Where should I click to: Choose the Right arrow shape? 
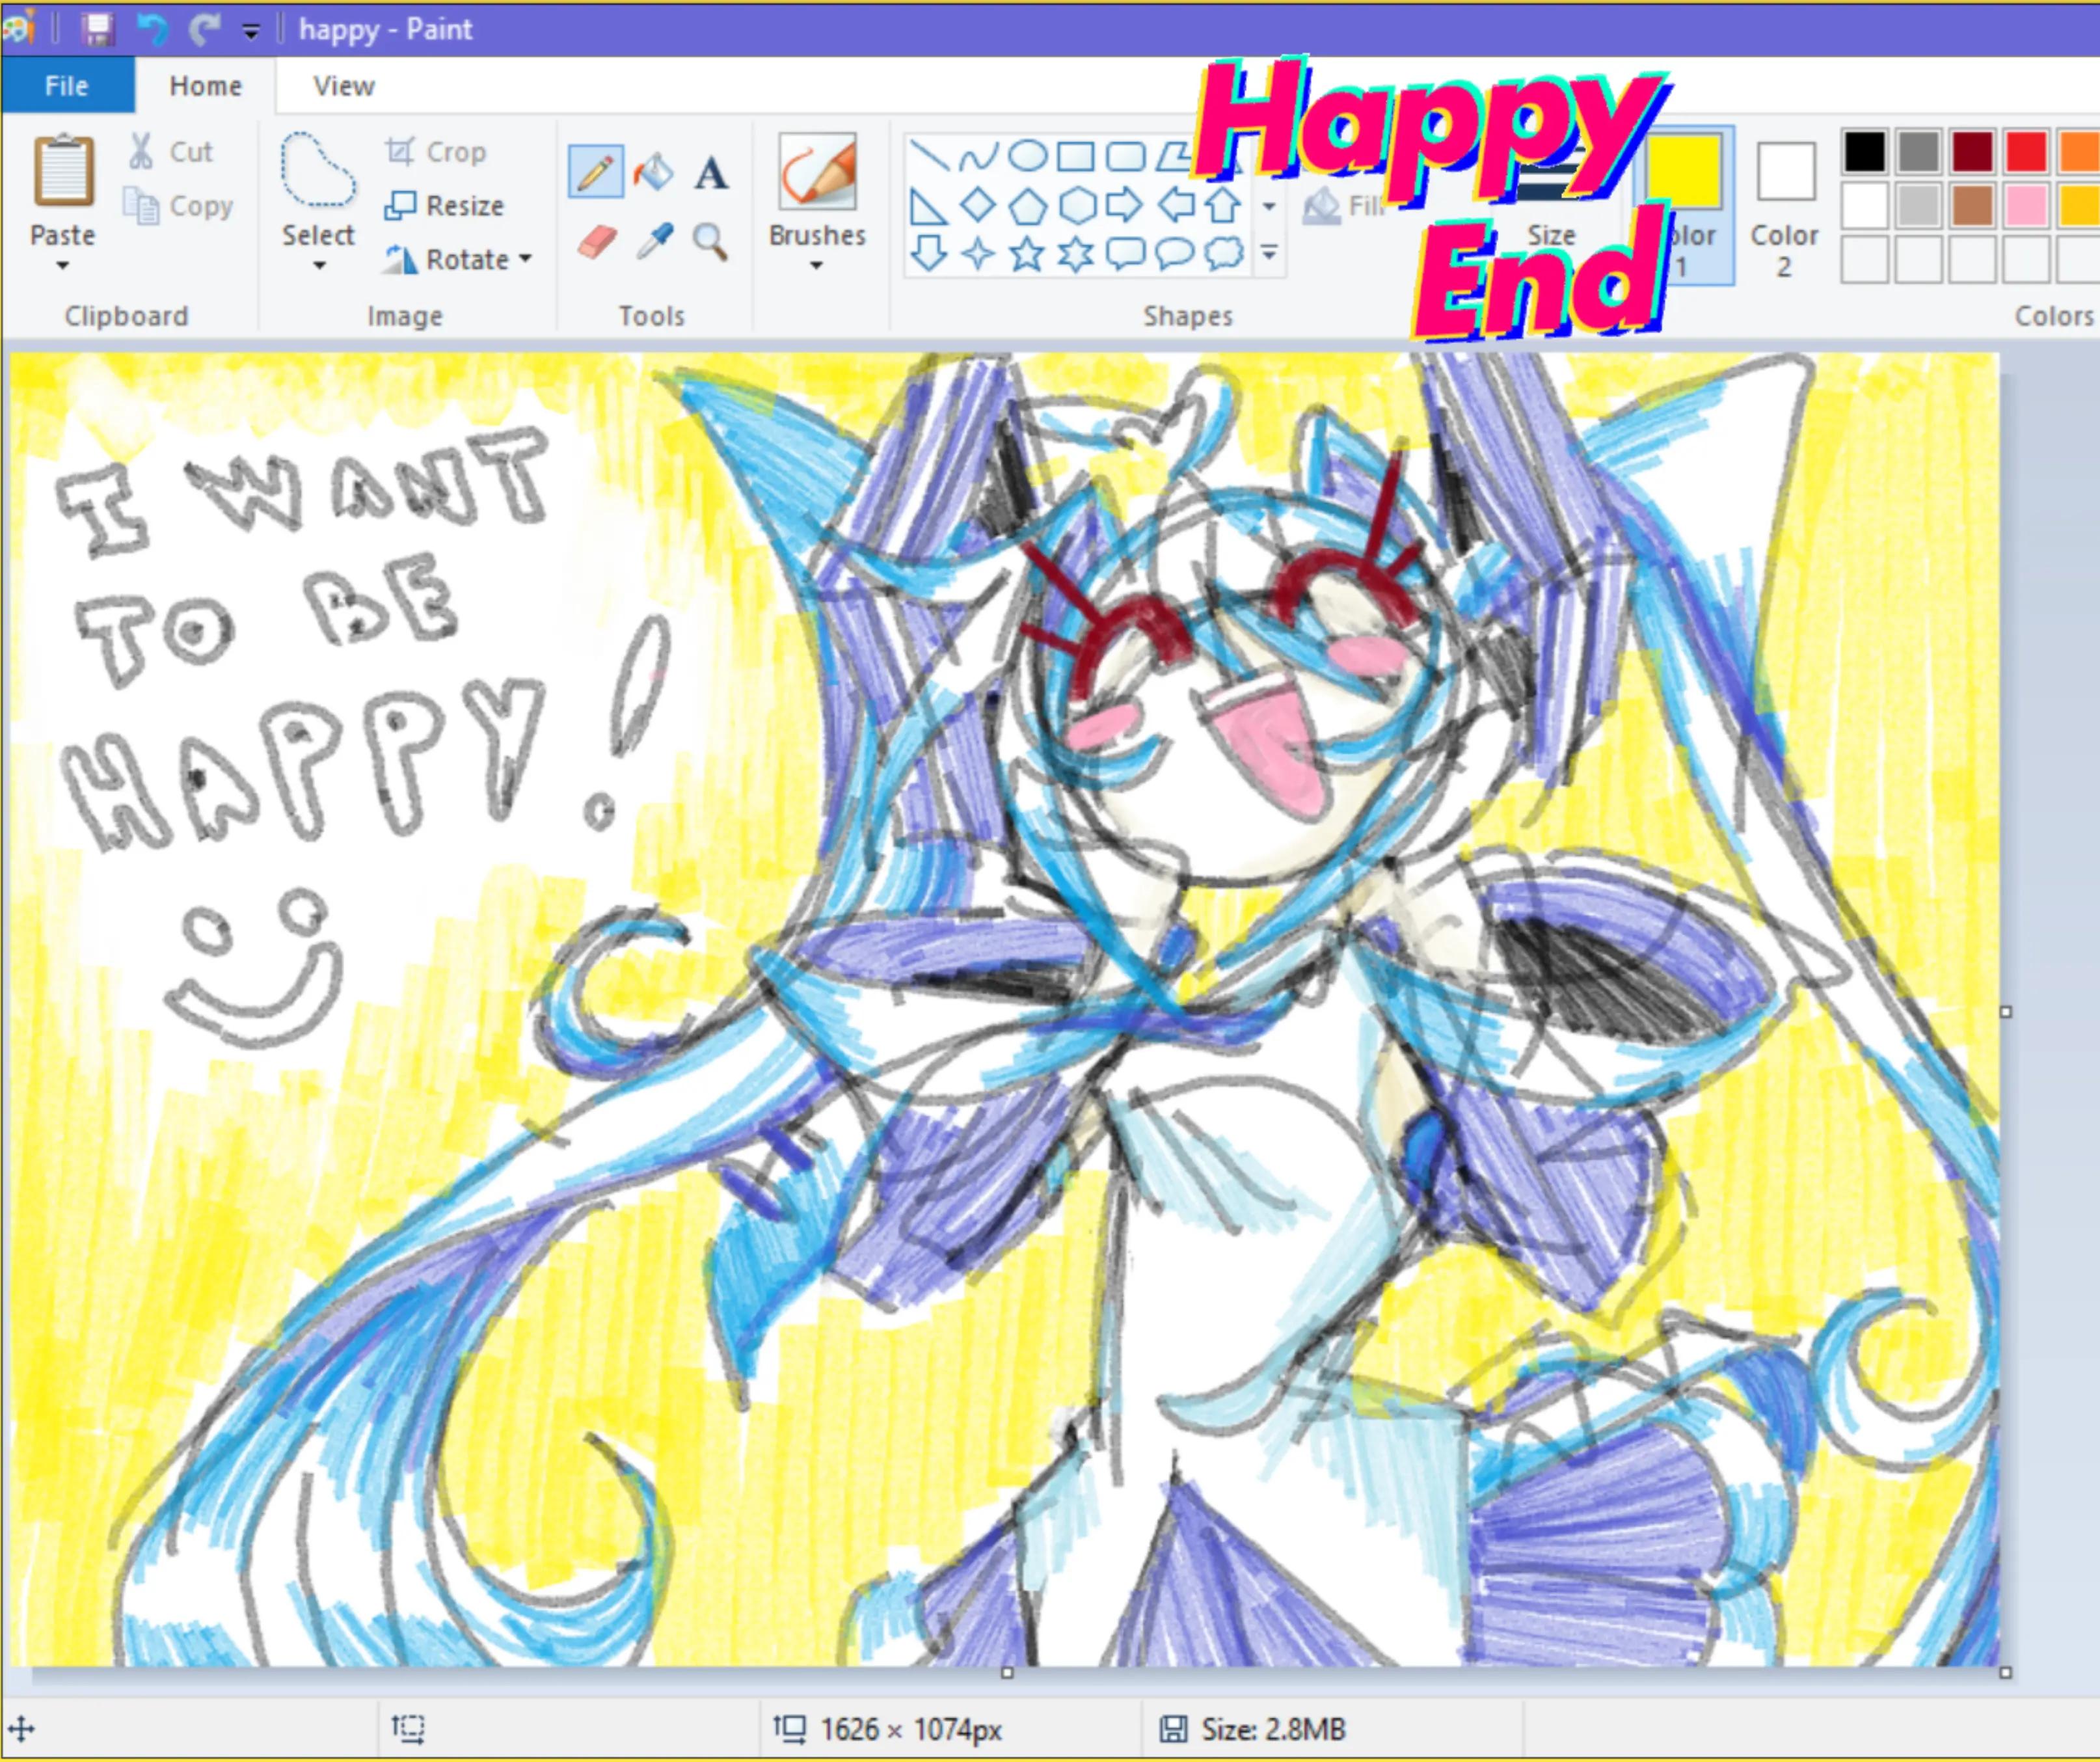[x=1125, y=205]
